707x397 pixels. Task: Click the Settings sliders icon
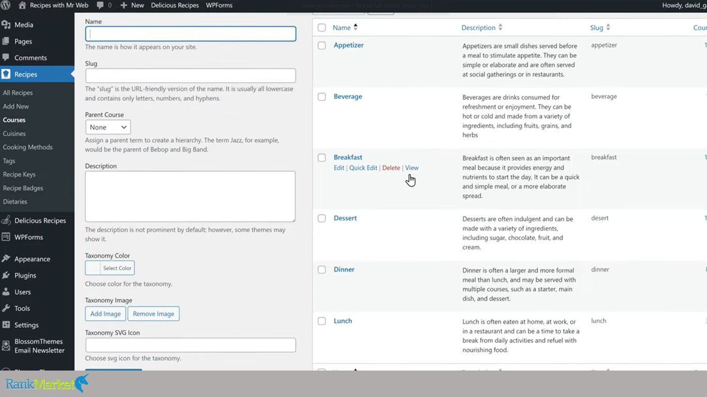(6, 325)
